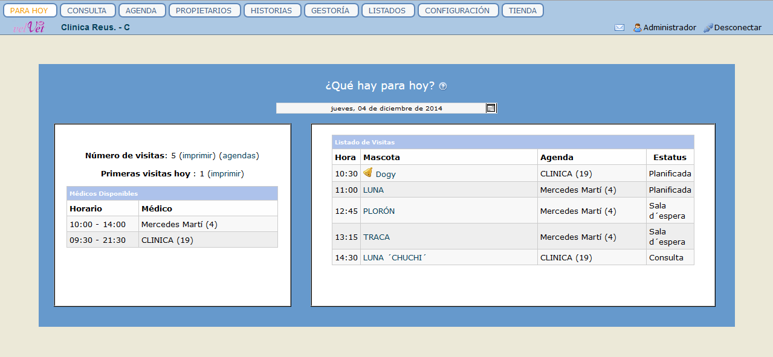
Task: Open the TIENDA tab
Action: [522, 11]
